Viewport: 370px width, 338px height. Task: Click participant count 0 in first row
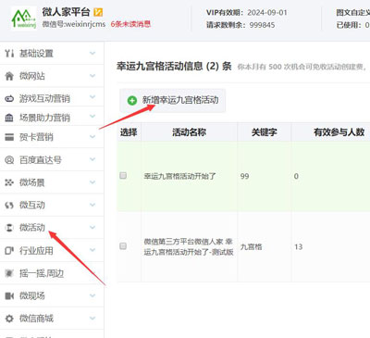point(296,176)
